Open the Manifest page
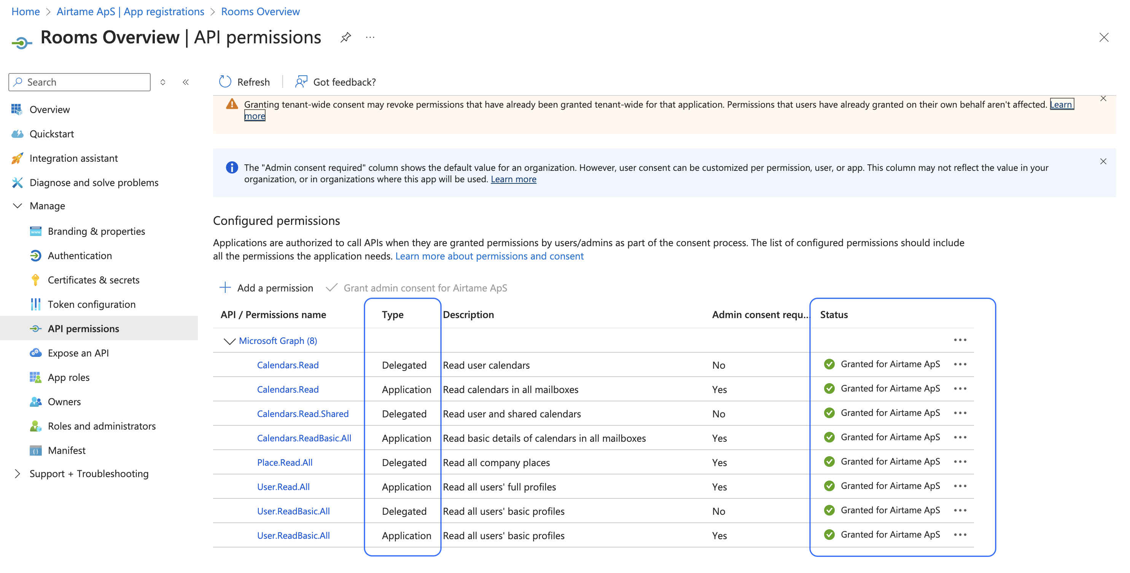 tap(66, 450)
